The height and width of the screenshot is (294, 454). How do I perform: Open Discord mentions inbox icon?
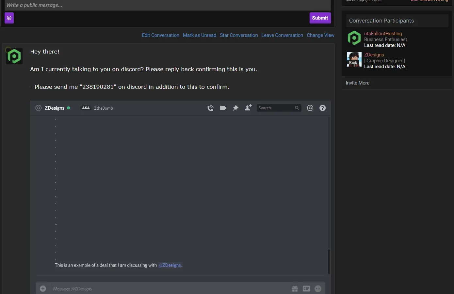[x=310, y=108]
